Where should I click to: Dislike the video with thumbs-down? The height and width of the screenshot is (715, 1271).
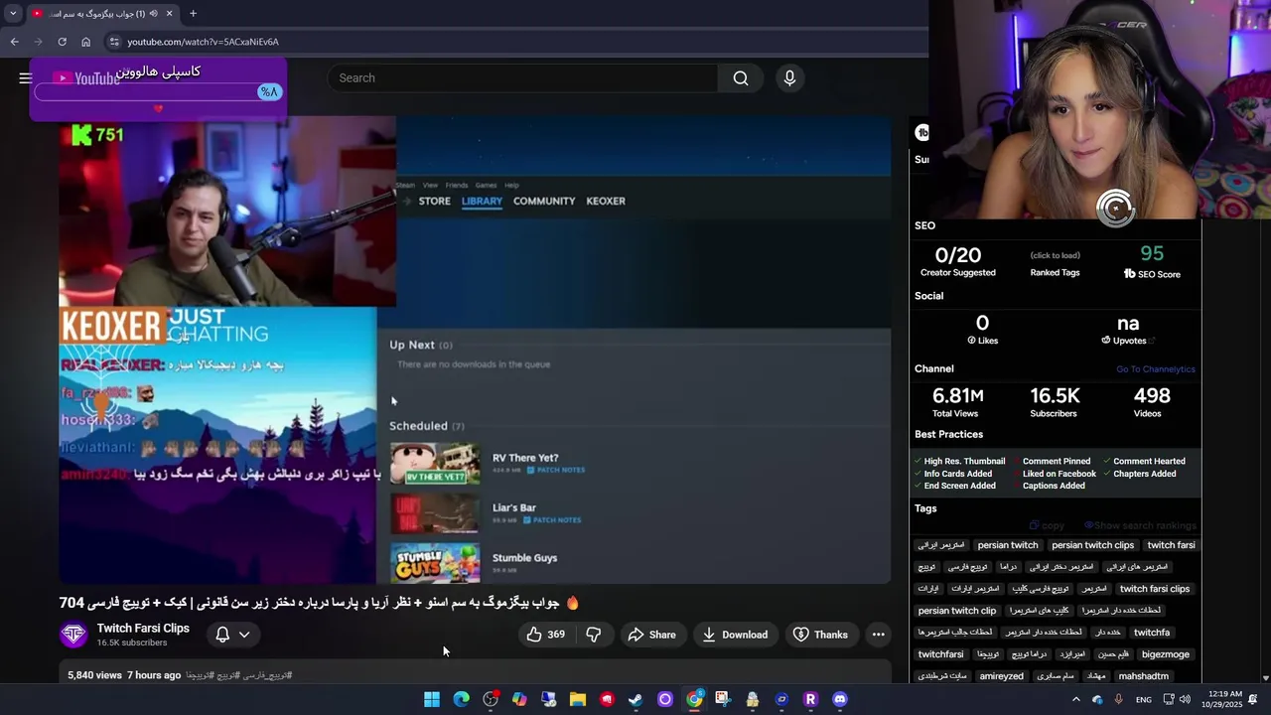pos(594,635)
